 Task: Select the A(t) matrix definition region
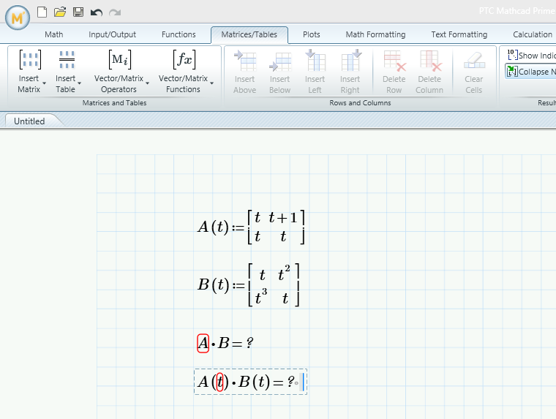coord(251,227)
